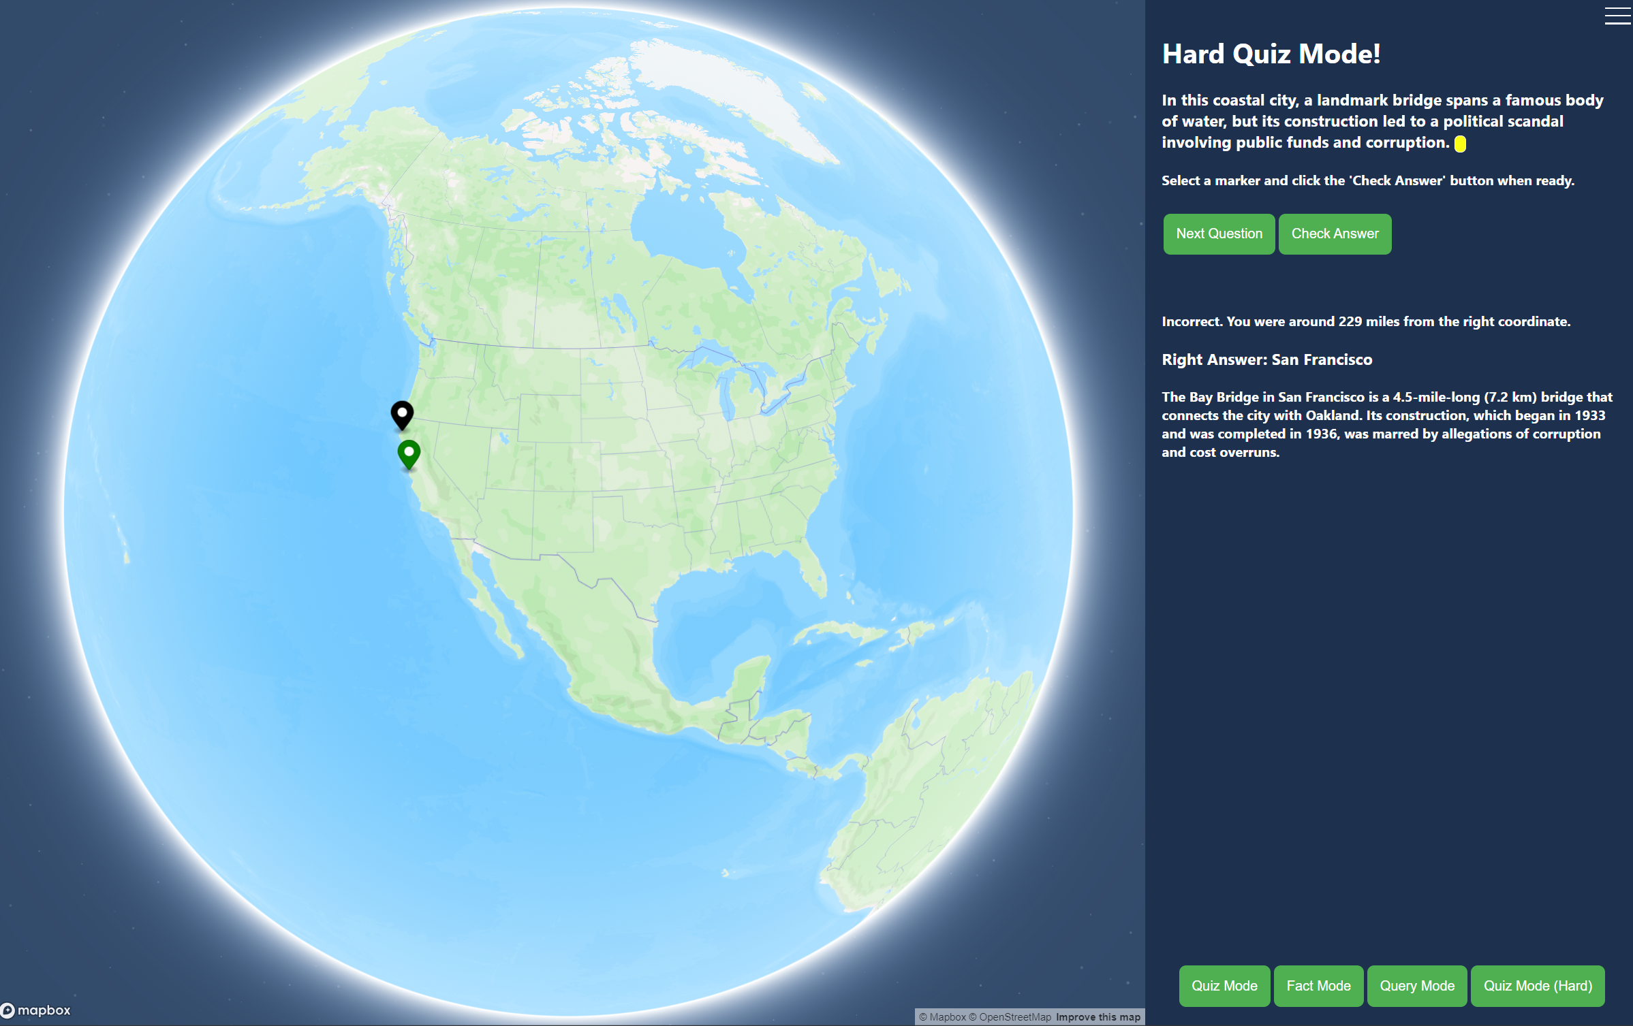Click the Improve this map link

[x=1098, y=1017]
